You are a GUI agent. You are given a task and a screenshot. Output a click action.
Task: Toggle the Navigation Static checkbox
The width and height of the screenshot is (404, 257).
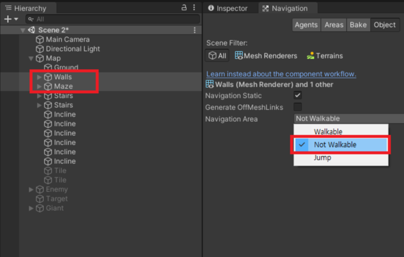tap(297, 95)
